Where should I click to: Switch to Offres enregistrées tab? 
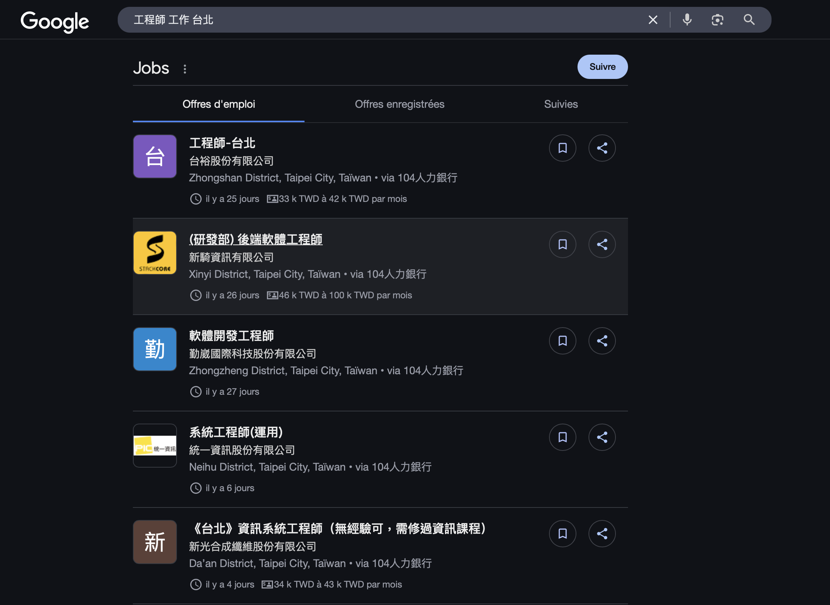coord(399,104)
